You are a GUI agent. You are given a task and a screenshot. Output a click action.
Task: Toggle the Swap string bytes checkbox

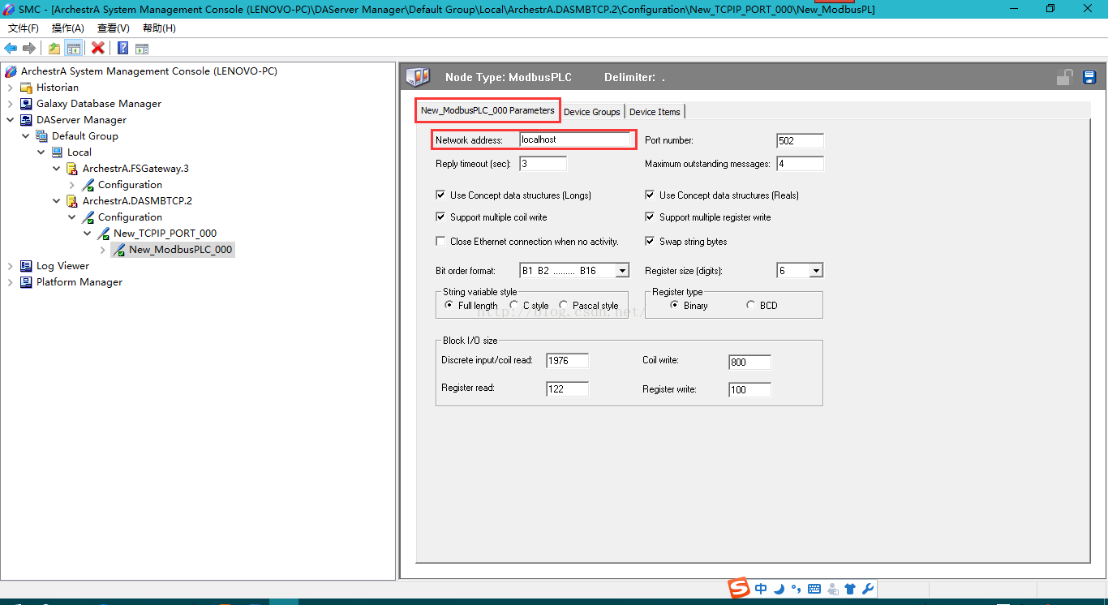coord(650,241)
